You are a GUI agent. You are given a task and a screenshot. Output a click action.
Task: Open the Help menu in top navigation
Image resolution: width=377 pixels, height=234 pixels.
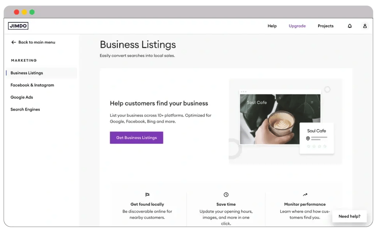(272, 26)
